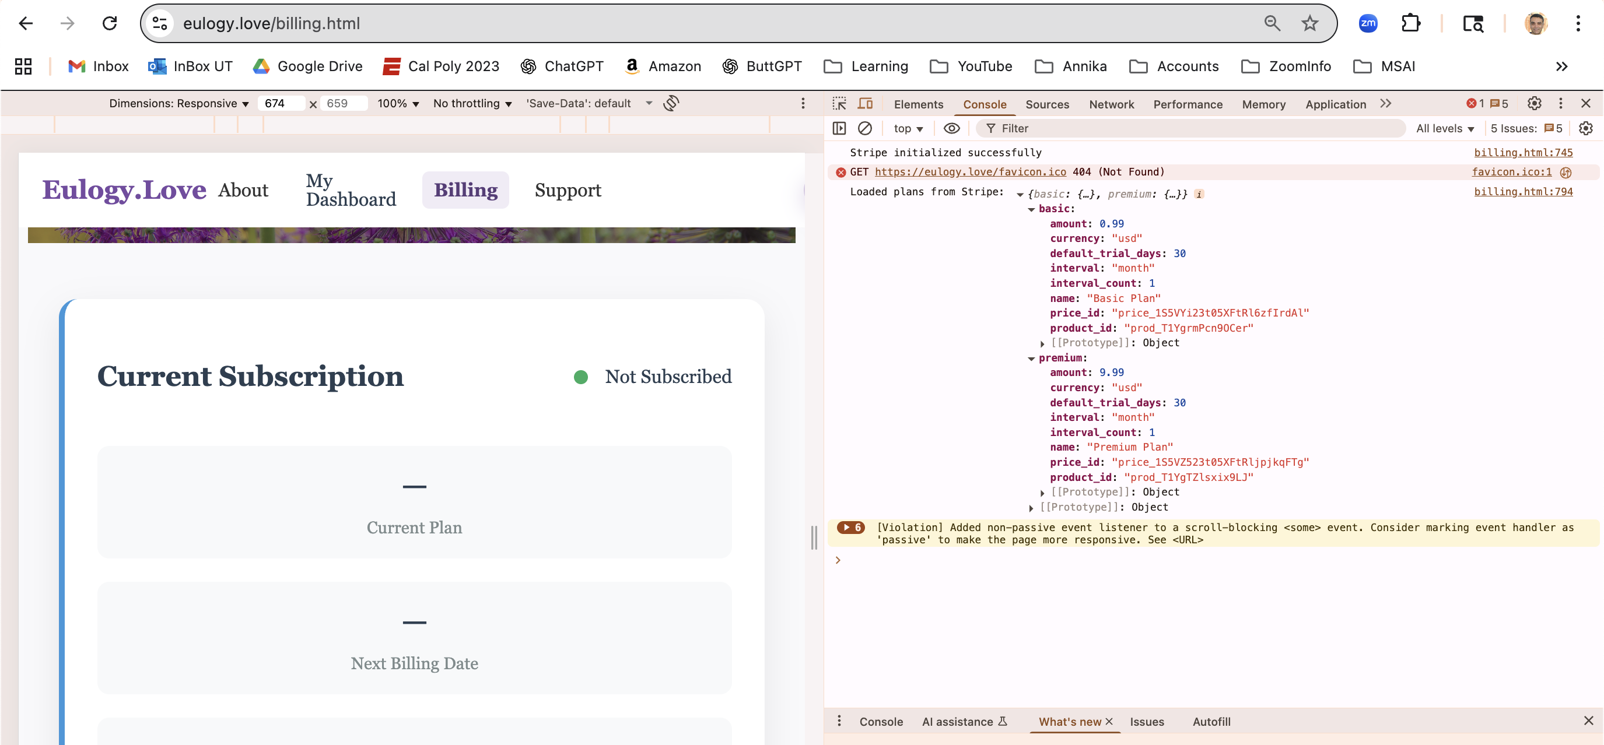Click the browser page reload icon
1604x745 pixels.
[110, 24]
